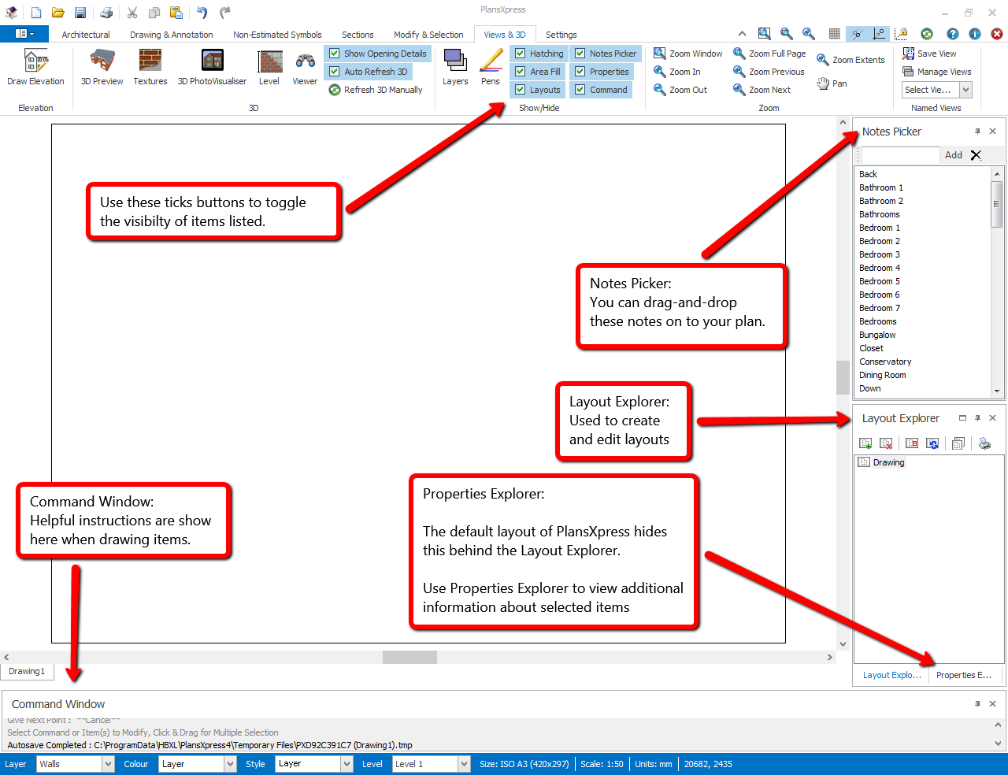The image size is (1008, 775).
Task: Open the 3D Preview
Action: pos(102,68)
